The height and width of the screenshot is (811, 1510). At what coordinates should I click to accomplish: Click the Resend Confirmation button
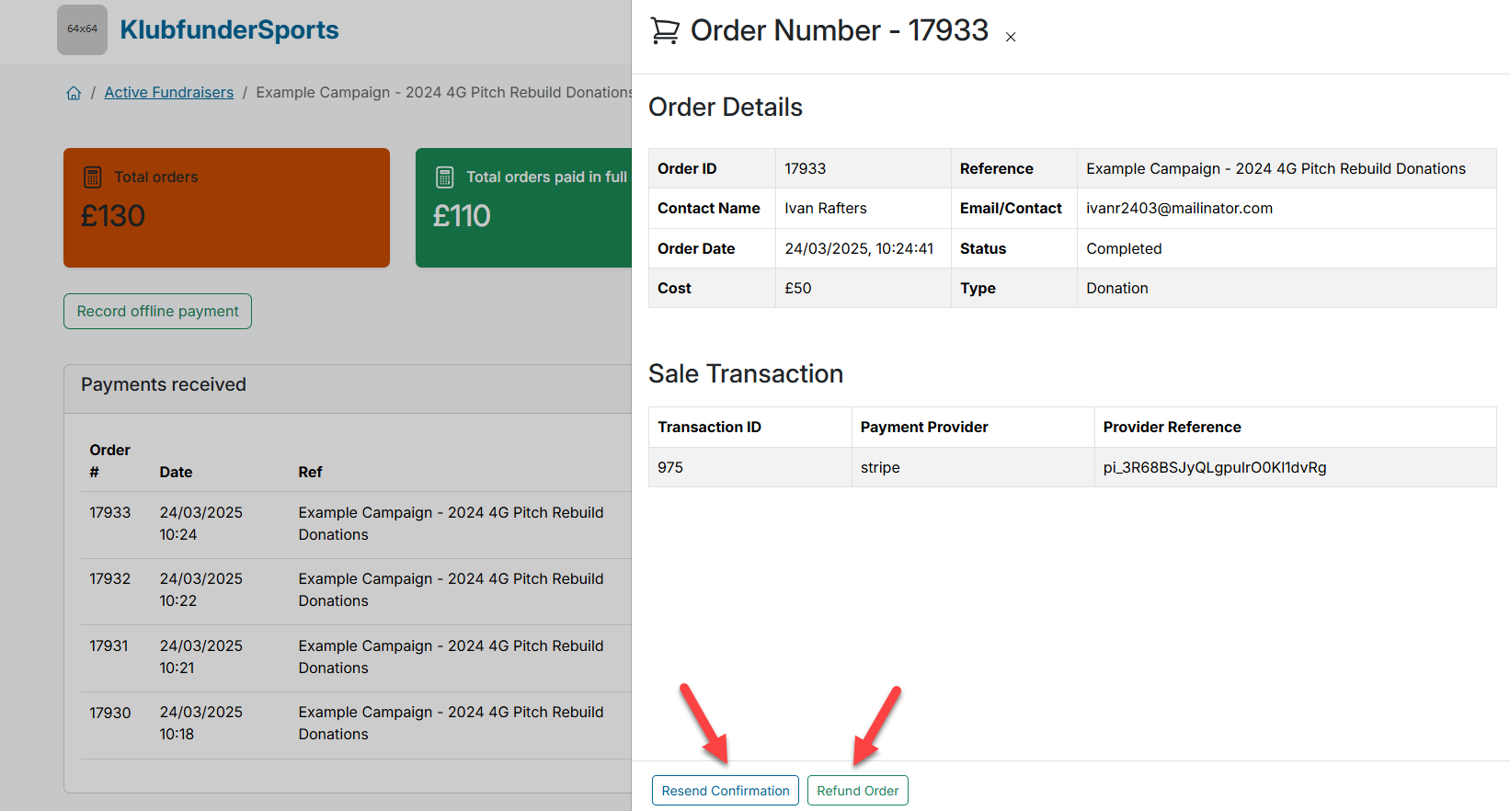coord(726,791)
